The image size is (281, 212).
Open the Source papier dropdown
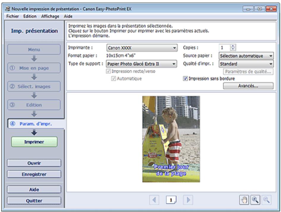246,56
